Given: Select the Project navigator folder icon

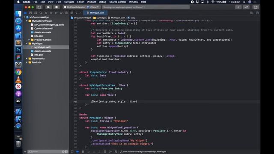Looking at the screenshot, I should tap(25, 13).
